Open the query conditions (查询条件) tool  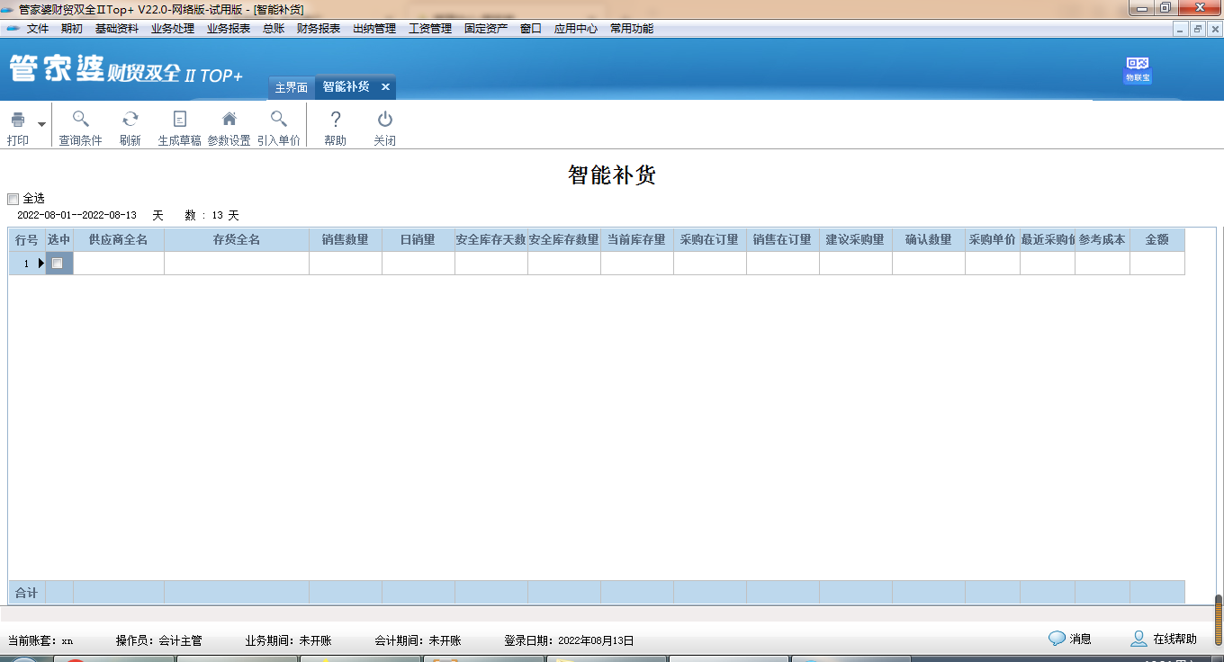point(80,121)
